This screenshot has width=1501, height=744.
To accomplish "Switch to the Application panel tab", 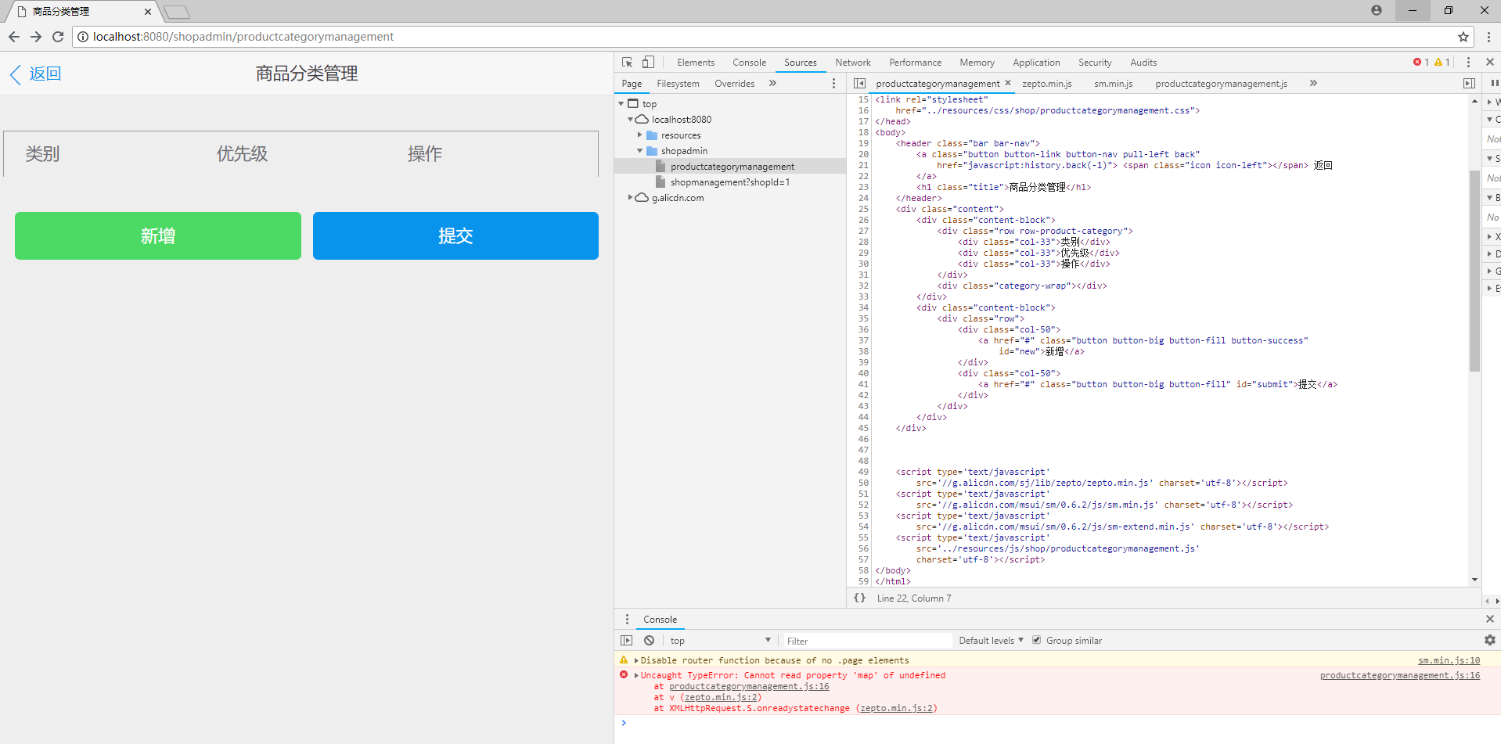I will 1036,63.
